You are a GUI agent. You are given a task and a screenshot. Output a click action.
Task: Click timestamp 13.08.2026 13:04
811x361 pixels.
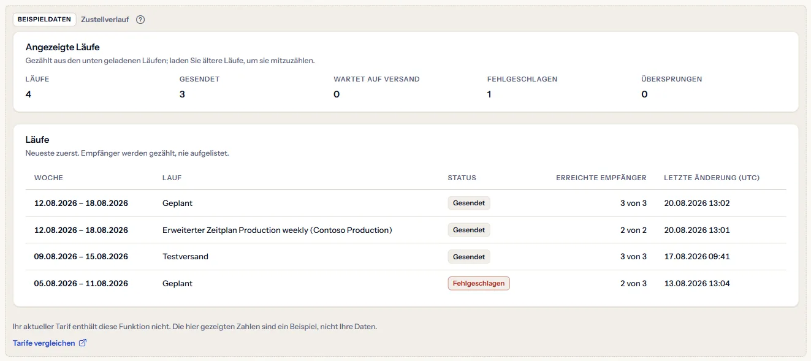click(x=697, y=284)
